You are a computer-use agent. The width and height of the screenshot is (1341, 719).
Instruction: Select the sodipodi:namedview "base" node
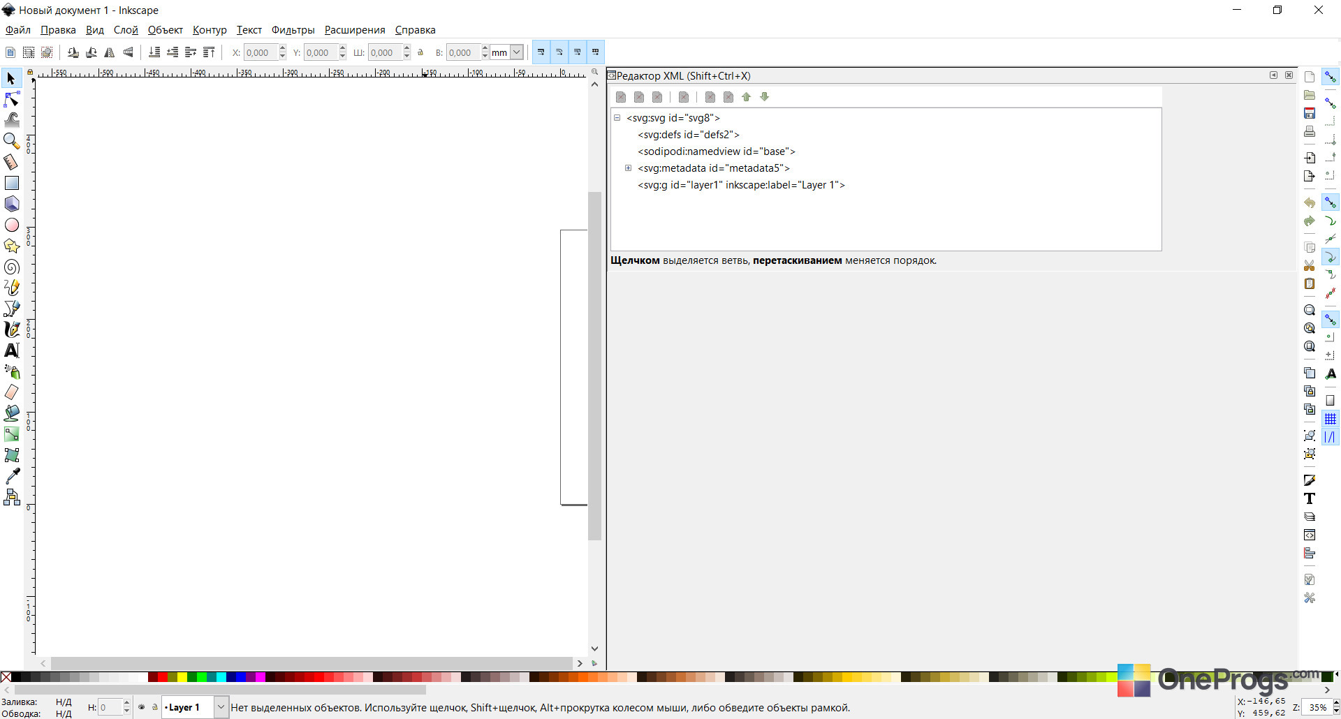point(717,151)
